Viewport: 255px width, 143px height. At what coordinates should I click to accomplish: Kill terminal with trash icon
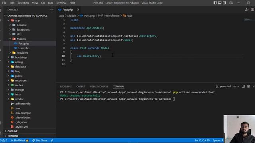[249, 87]
